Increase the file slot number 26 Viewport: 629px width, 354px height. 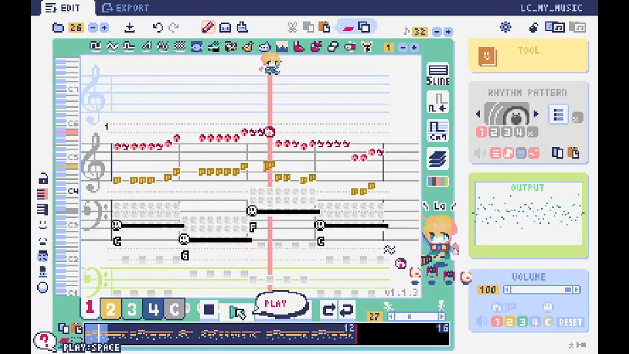pos(104,28)
